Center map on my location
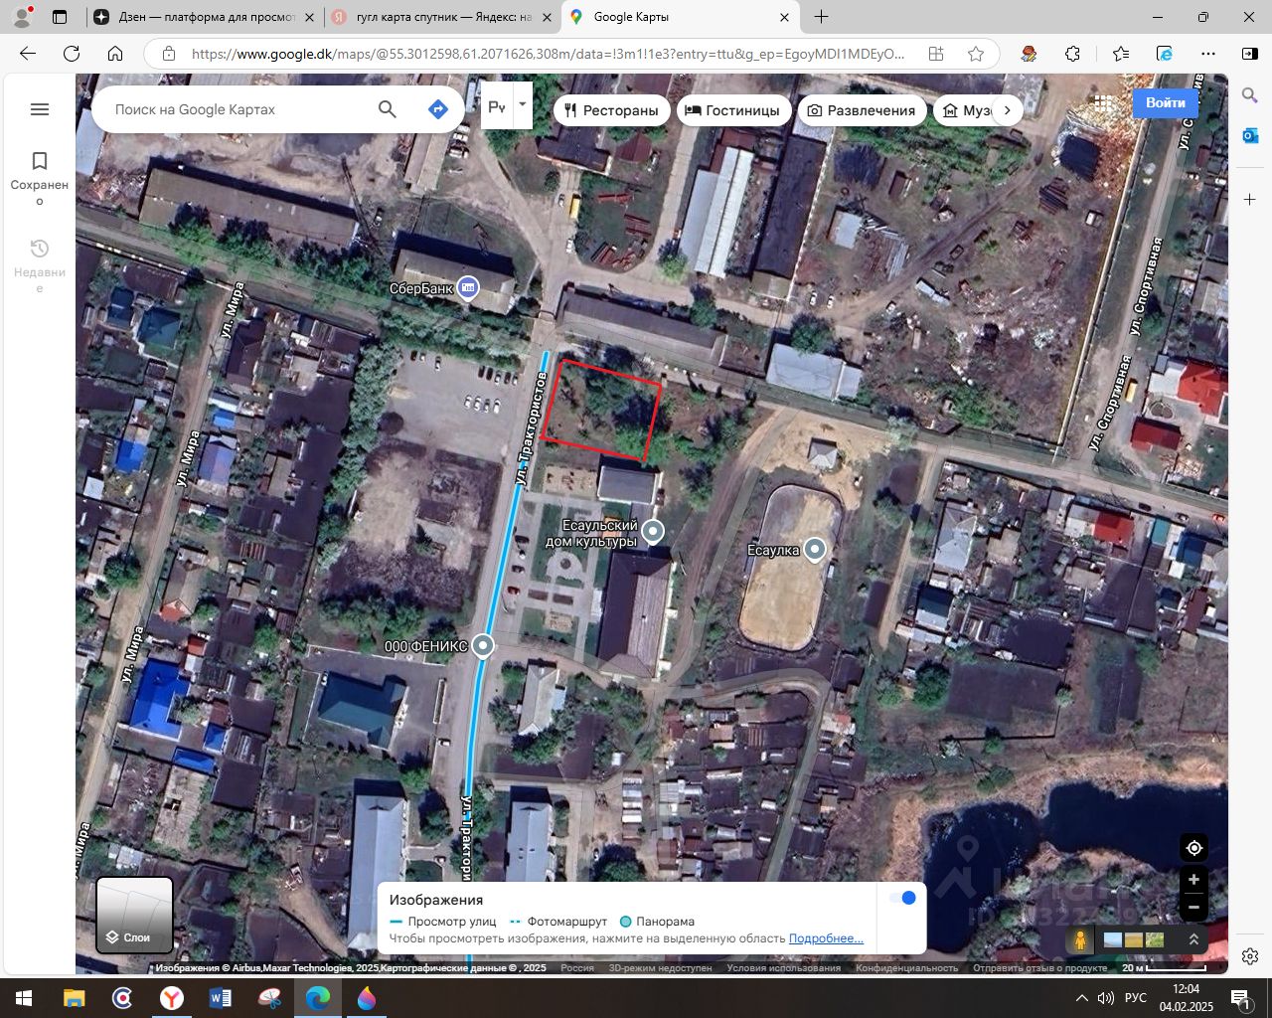This screenshot has width=1272, height=1018. click(1193, 848)
